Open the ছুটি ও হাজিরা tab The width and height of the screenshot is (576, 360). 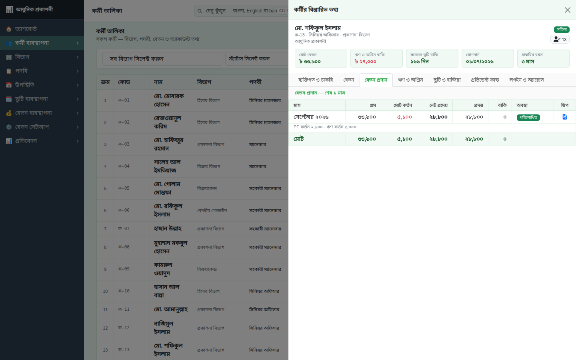coord(447,80)
